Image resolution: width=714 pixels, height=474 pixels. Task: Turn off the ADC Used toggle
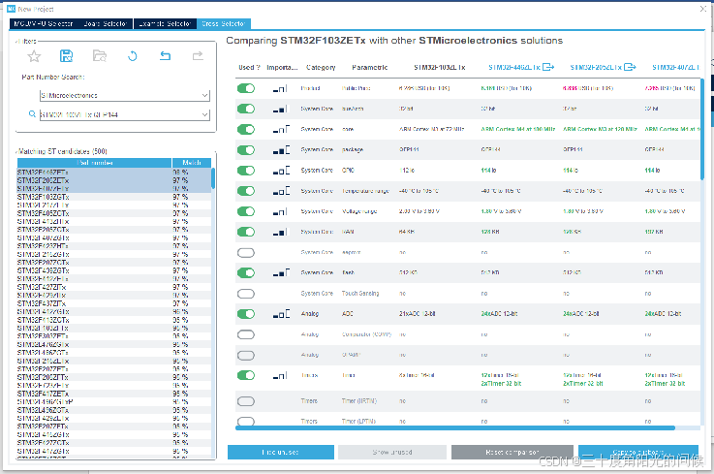pyautogui.click(x=246, y=314)
